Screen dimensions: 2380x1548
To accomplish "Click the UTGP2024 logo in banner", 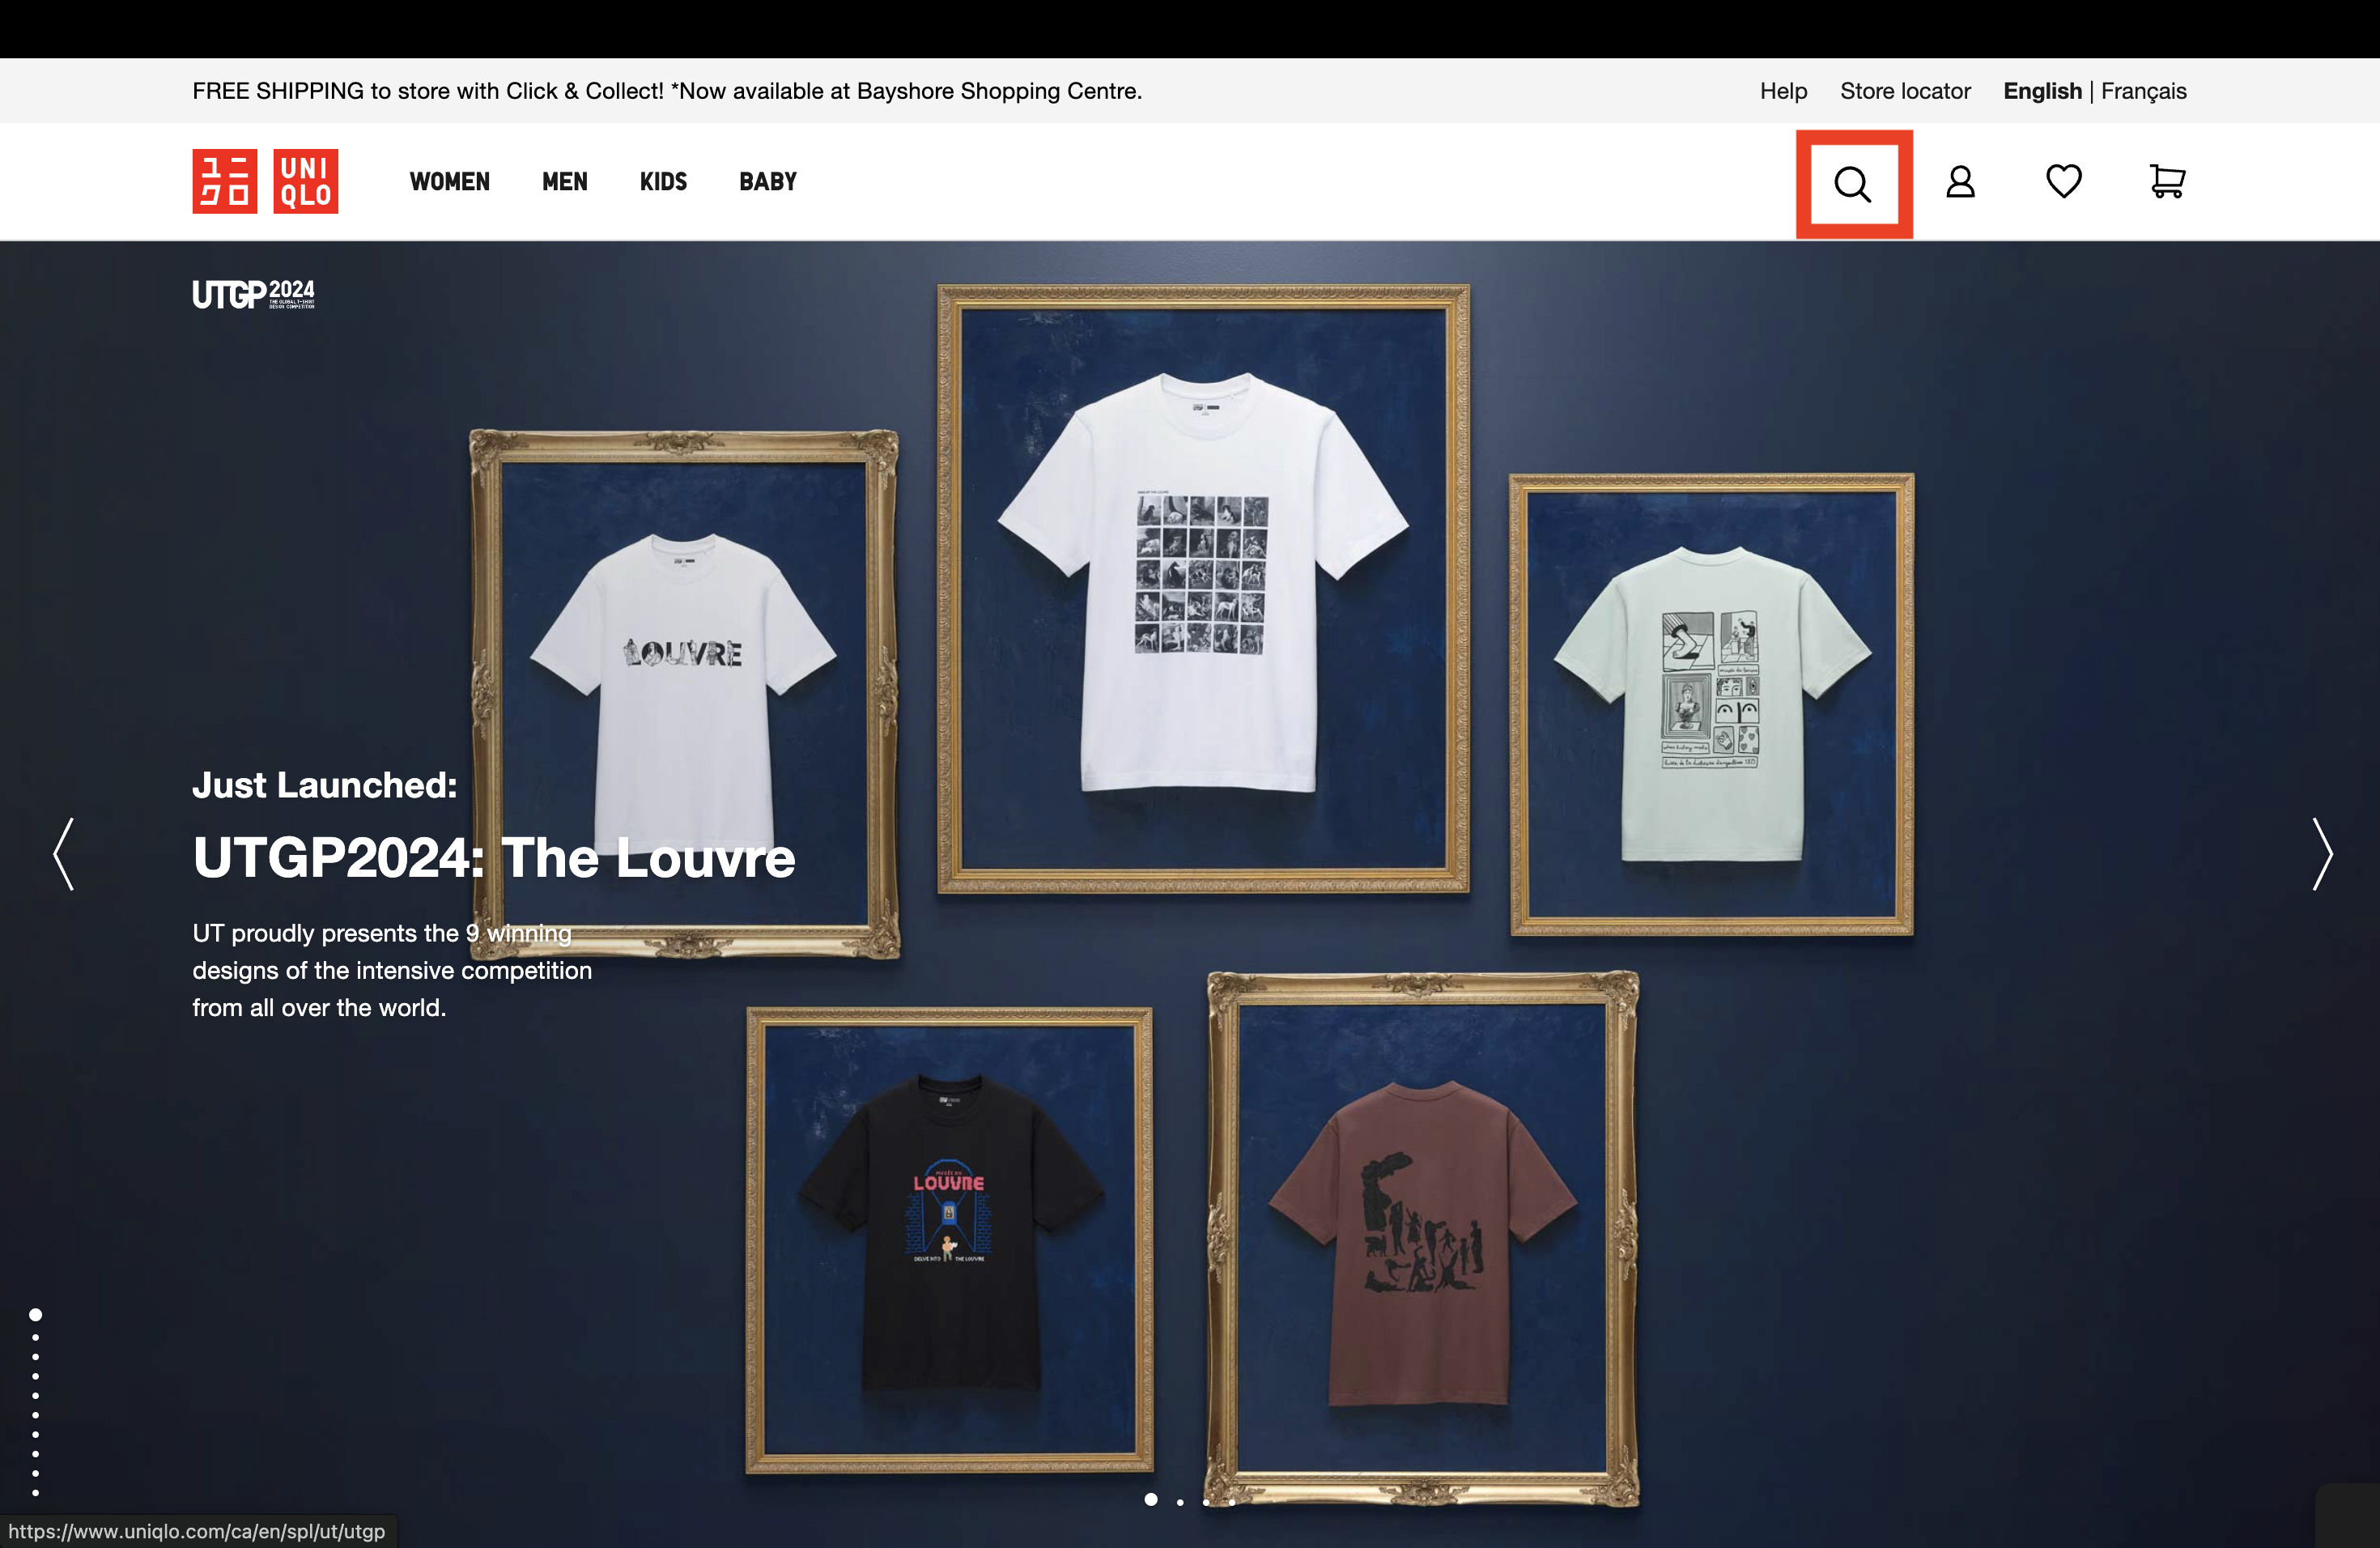I will tap(253, 294).
